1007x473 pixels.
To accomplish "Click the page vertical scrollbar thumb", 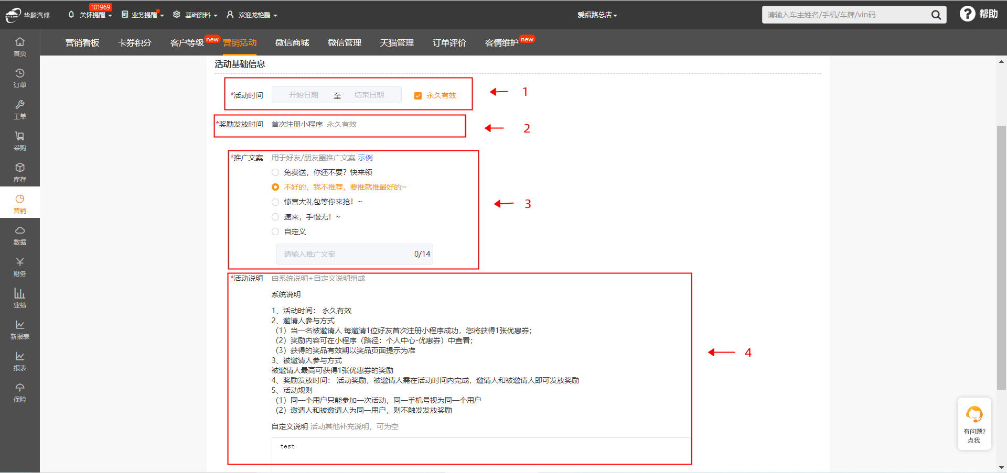I will point(1001,257).
